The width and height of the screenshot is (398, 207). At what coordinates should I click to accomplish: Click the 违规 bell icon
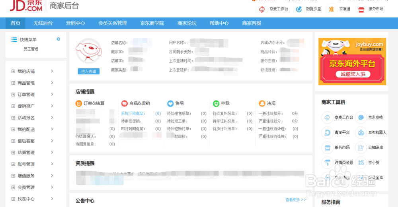point(262,103)
